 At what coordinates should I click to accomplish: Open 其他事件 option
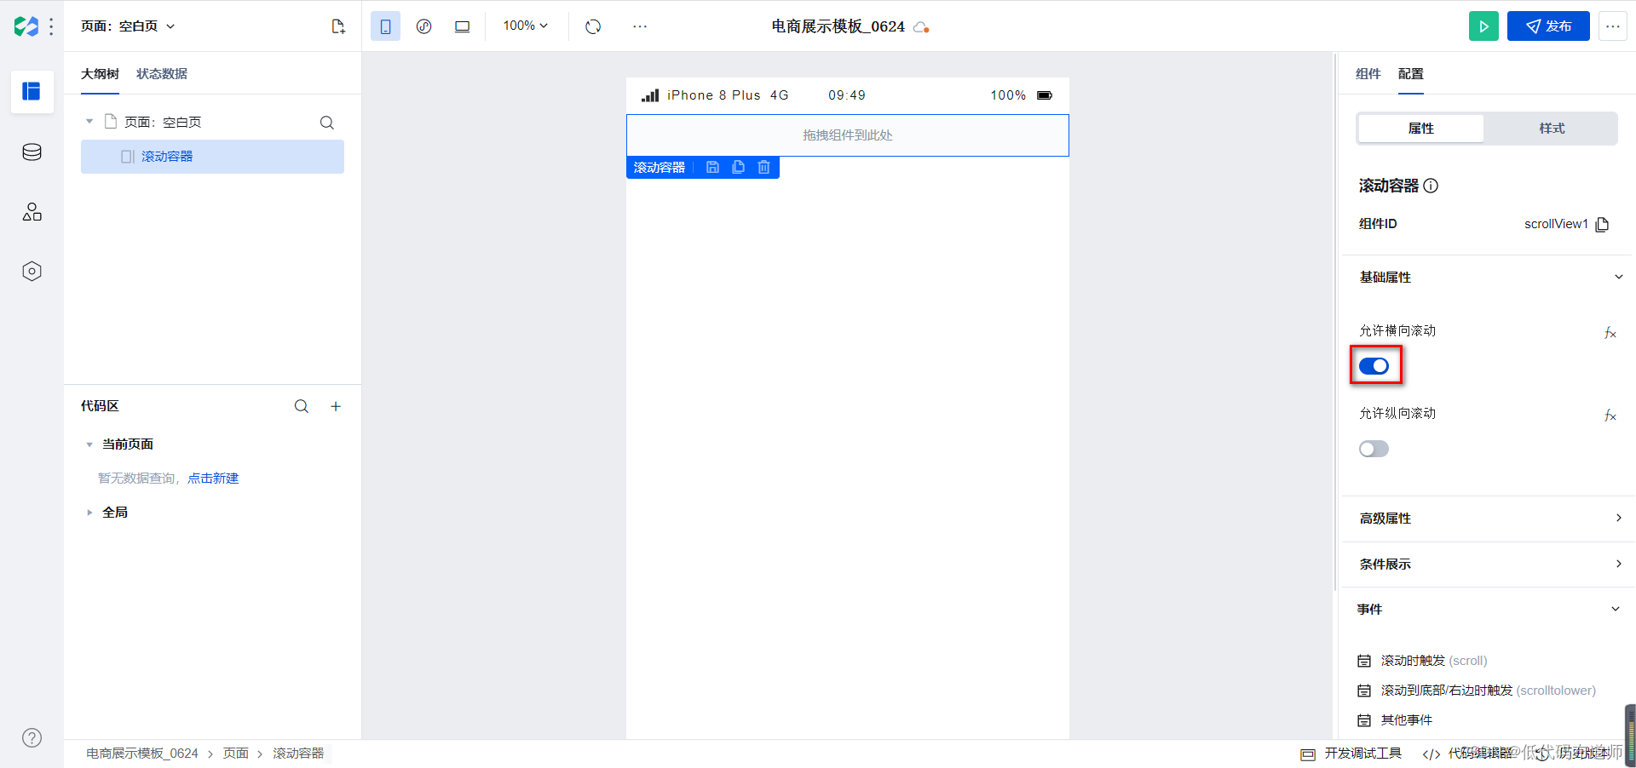(x=1396, y=720)
